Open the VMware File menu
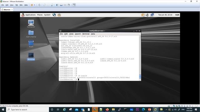This screenshot has height=112, width=200. [2, 5]
